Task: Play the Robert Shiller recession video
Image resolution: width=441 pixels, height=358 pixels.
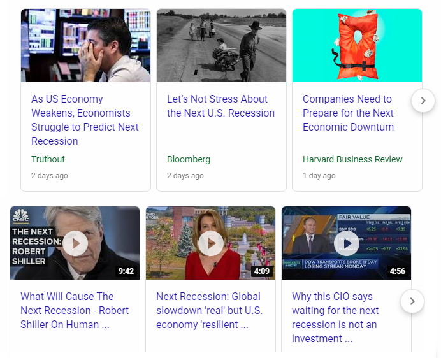Action: tap(75, 243)
